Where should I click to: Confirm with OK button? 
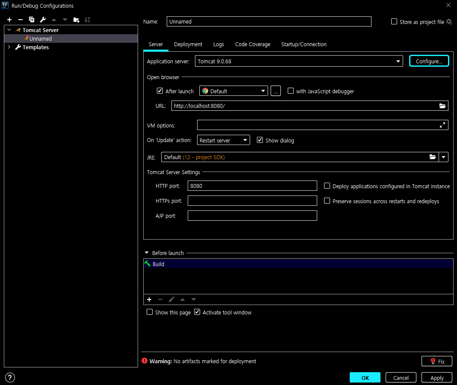[x=365, y=377]
